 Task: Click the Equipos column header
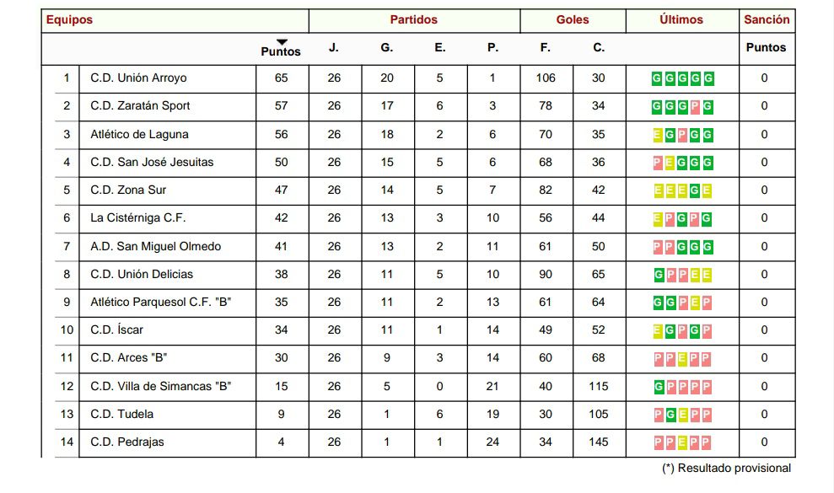click(x=69, y=19)
